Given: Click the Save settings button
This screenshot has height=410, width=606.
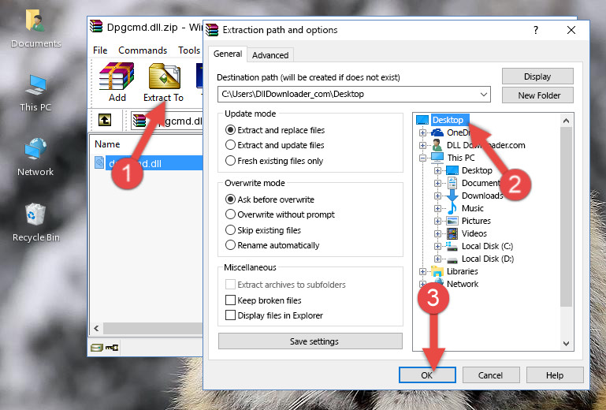Looking at the screenshot, I should pyautogui.click(x=310, y=341).
